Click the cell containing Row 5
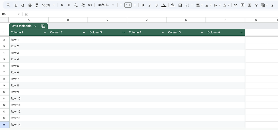Screen dimensions: 278x130 [x=29, y=66]
